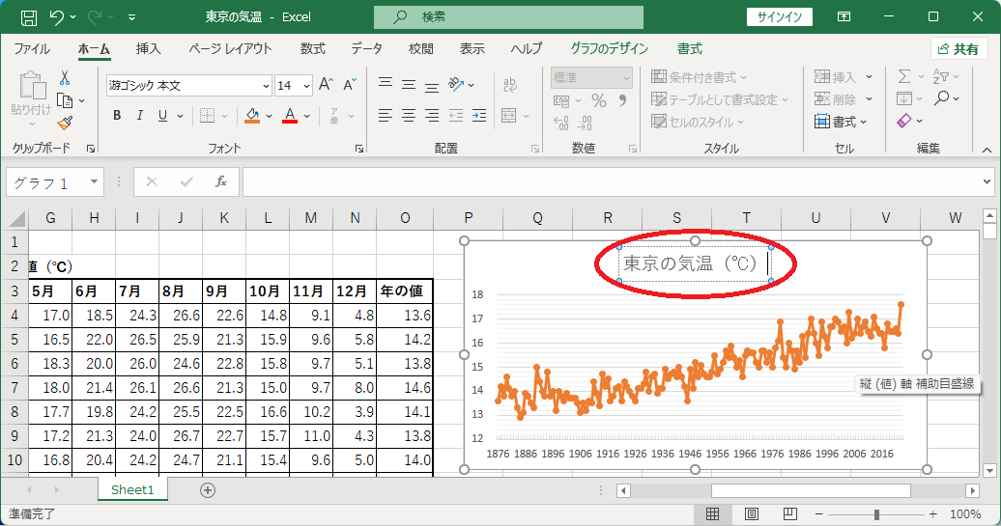Decrease font size with small A icon
This screenshot has height=526, width=1001.
349,85
